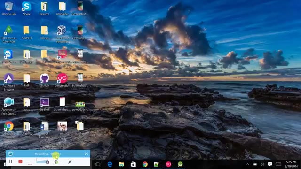
Task: Select the Oracle VM VirtualBox shortcut
Action: 63,34
